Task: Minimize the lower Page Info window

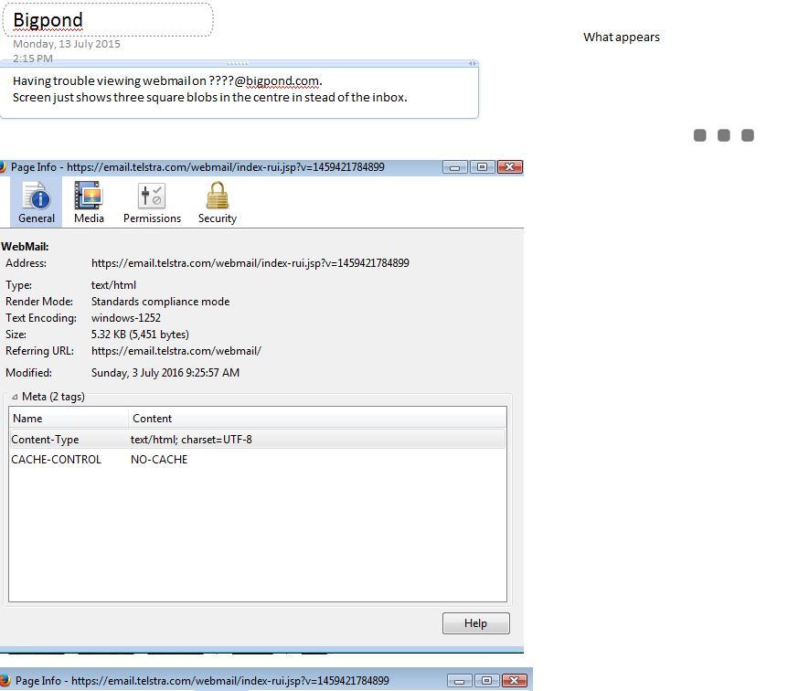Action: [x=459, y=681]
